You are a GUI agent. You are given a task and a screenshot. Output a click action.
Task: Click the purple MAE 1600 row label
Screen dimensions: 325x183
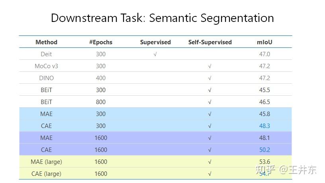(x=46, y=138)
